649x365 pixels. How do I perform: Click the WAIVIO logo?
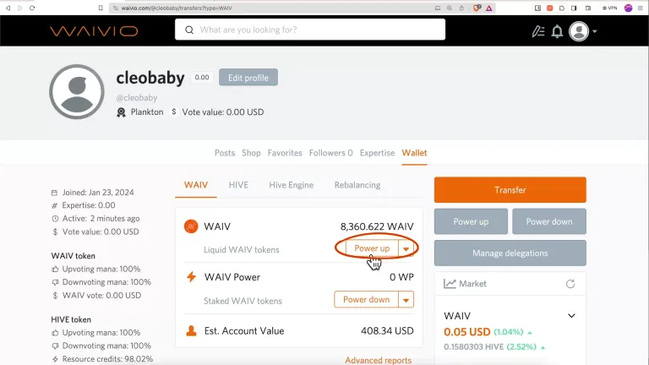(94, 31)
